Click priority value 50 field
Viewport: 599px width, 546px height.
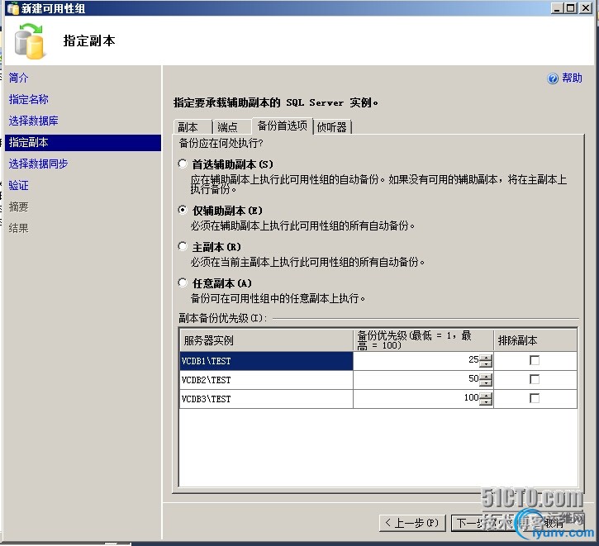(416, 379)
